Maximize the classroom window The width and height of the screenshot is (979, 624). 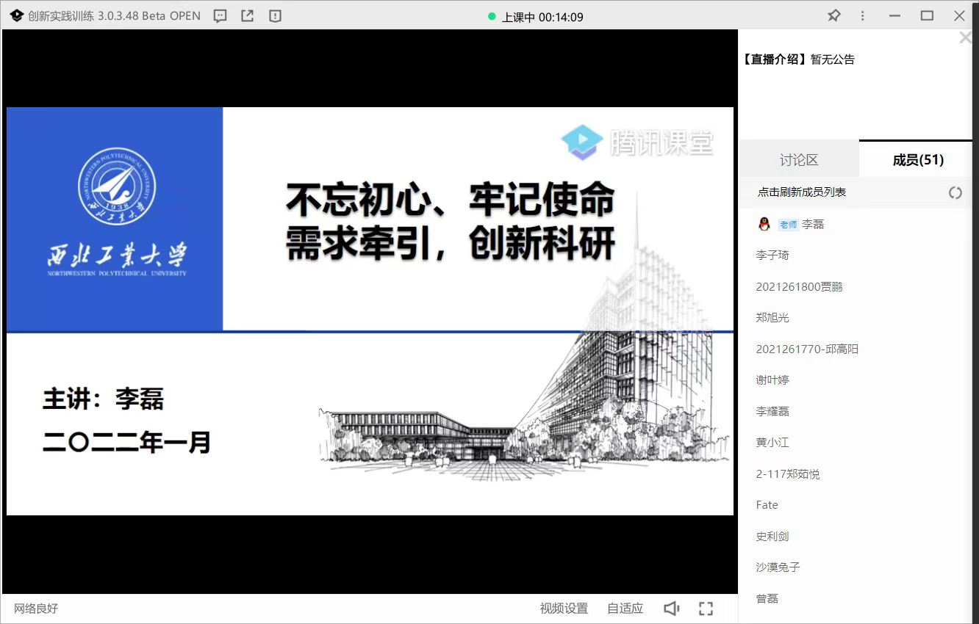click(927, 16)
